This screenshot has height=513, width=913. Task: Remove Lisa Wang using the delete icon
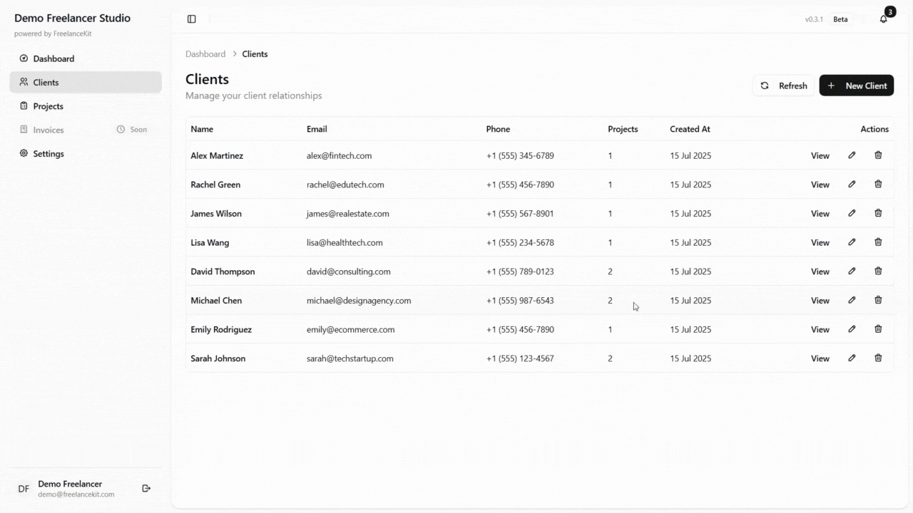pyautogui.click(x=878, y=242)
